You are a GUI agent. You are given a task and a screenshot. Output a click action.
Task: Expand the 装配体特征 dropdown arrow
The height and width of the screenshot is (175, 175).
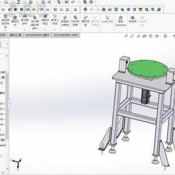click(x=45, y=30)
